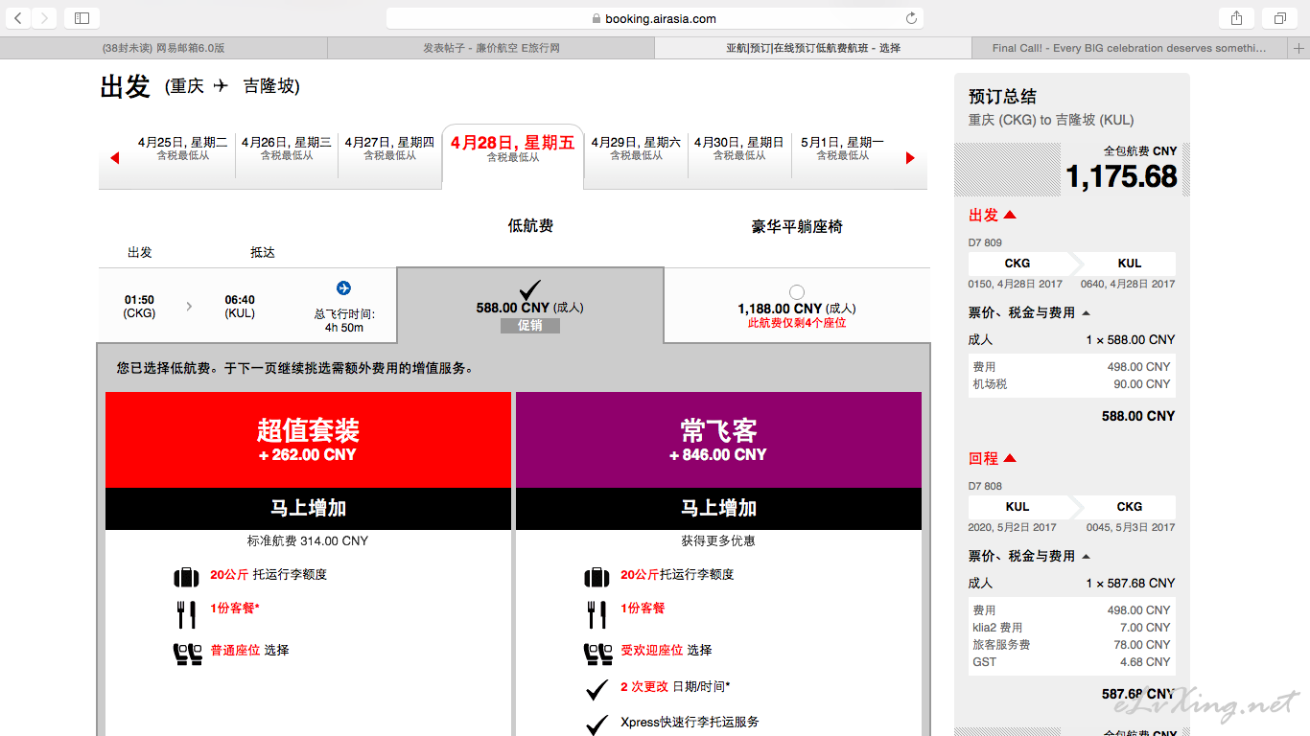Click the GST 4.68 CNY row
Screen dimensions: 1310x736
click(1071, 662)
